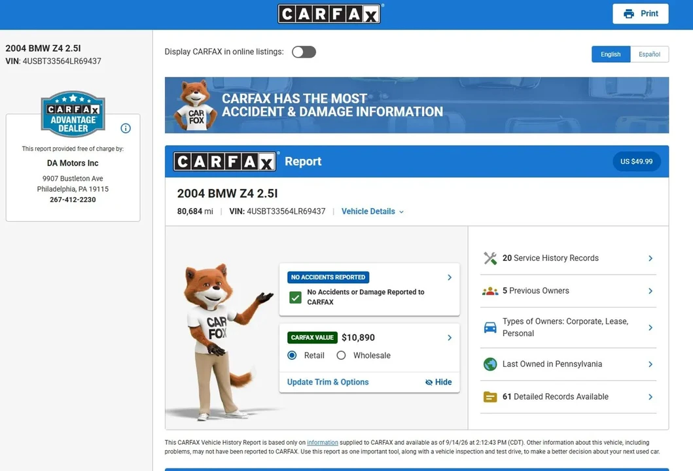Click the accident and damage information banner
The height and width of the screenshot is (471, 693).
pyautogui.click(x=417, y=105)
